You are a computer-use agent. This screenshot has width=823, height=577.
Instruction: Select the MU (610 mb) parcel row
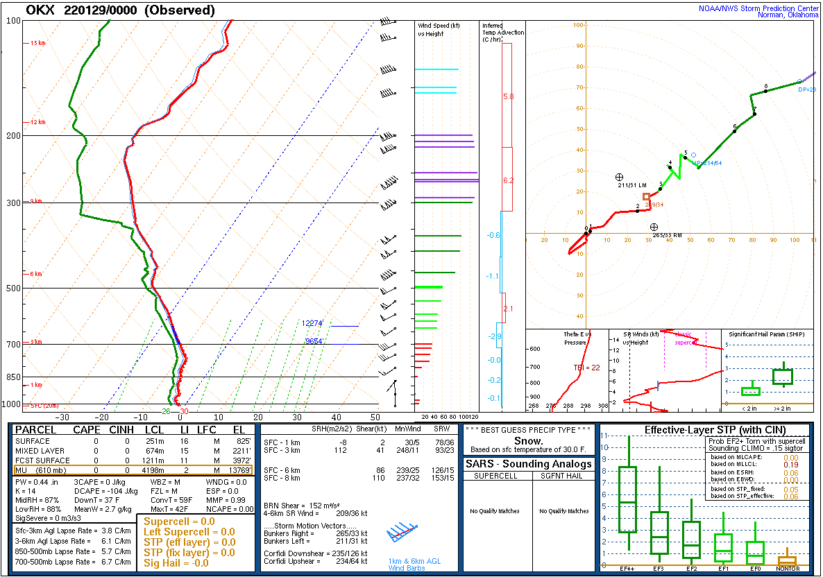[x=133, y=470]
